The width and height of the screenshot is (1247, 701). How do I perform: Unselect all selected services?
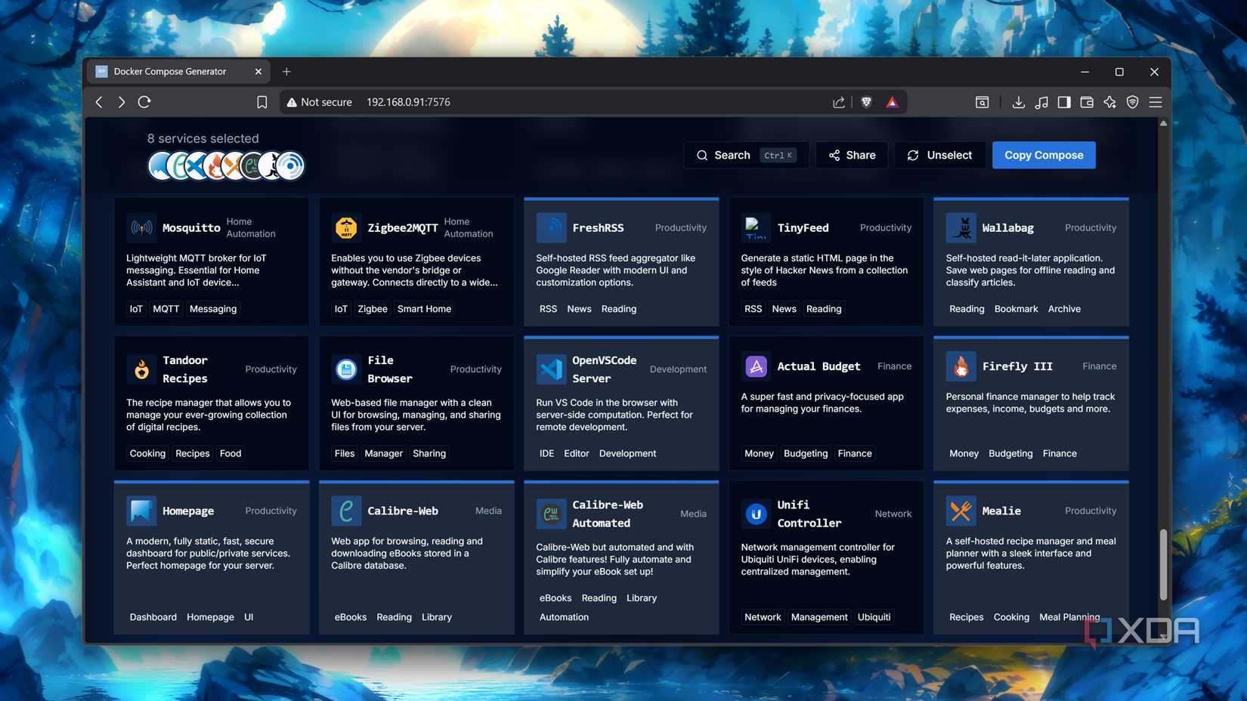click(939, 155)
